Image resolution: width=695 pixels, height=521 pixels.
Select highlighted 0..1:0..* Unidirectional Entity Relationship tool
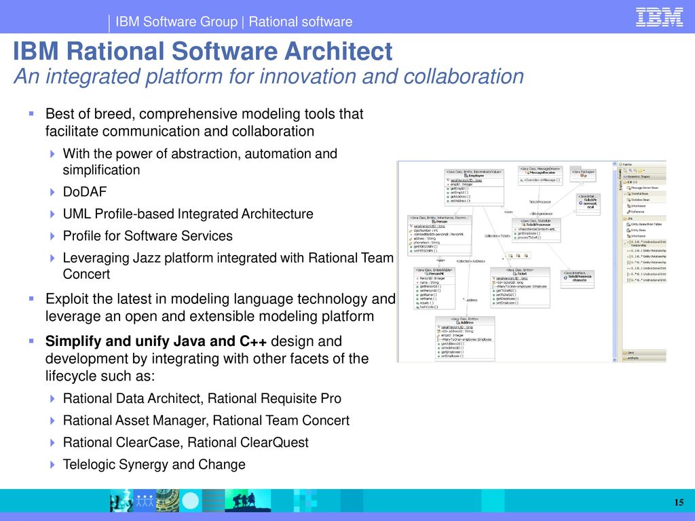(646, 244)
